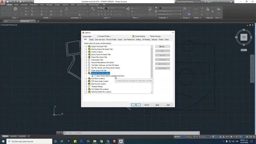Open File Explorer from the taskbar
256x144 pixels.
point(95,141)
